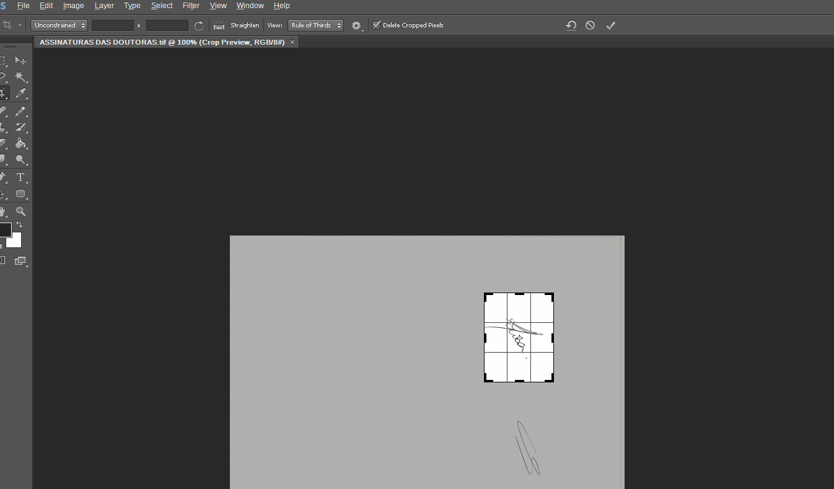Rotate crop box orientation icon
834x489 pixels.
(x=199, y=25)
